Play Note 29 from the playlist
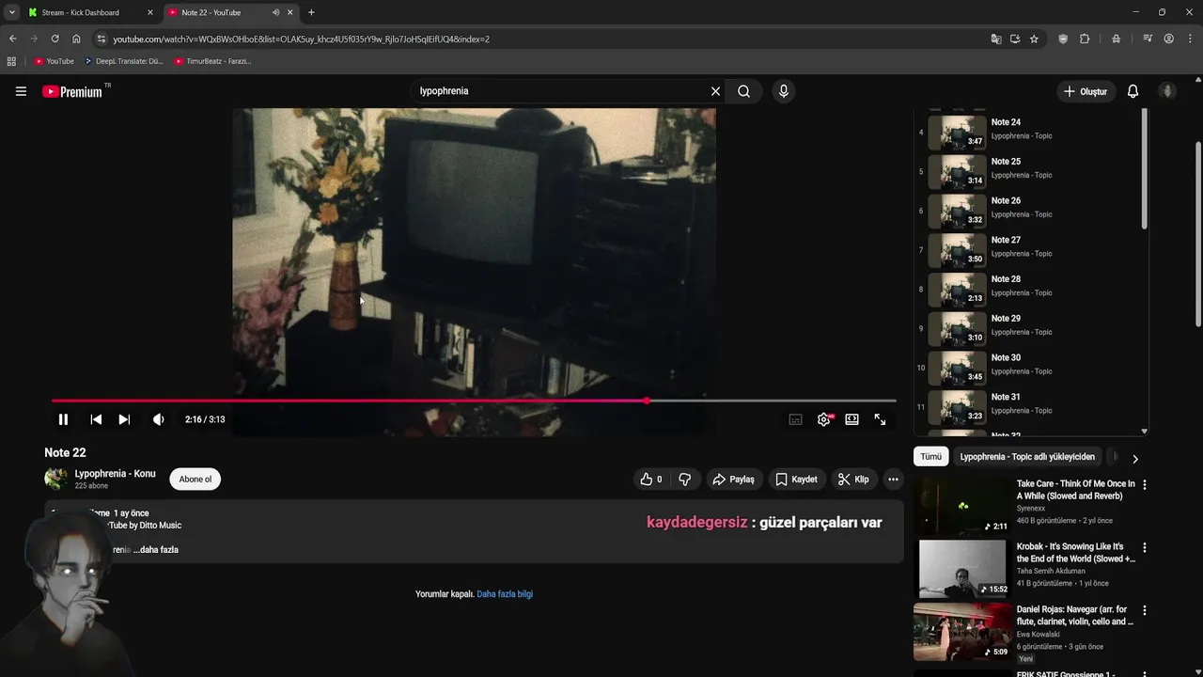 1029,329
